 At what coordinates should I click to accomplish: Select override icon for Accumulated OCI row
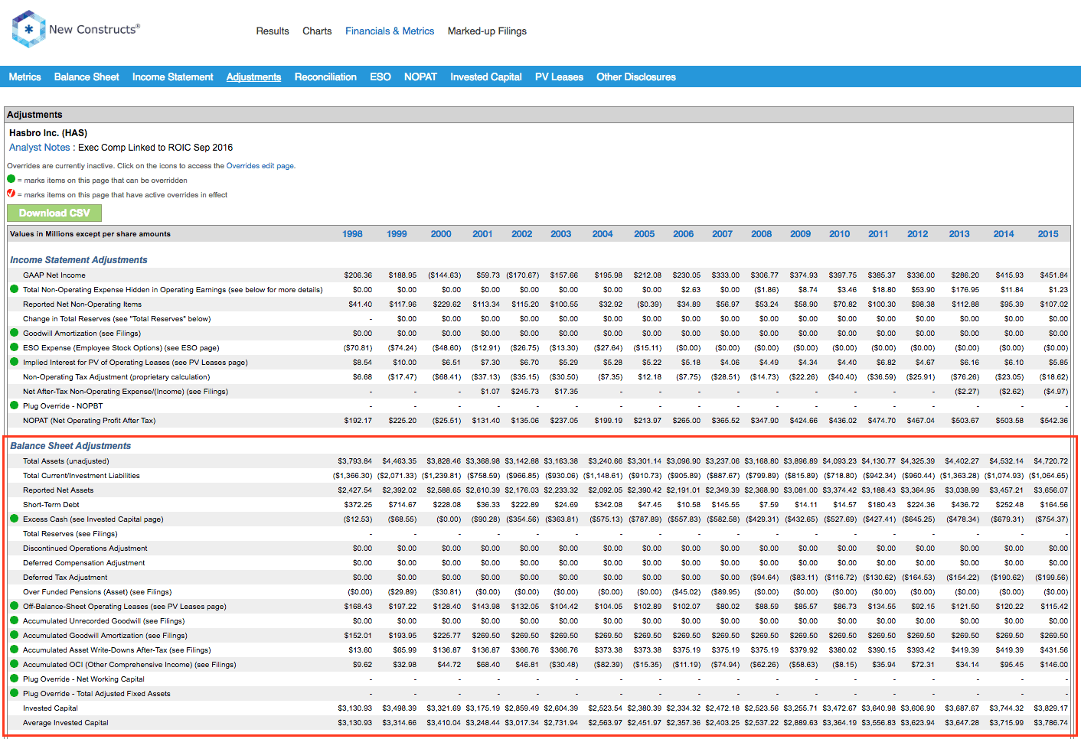14,664
